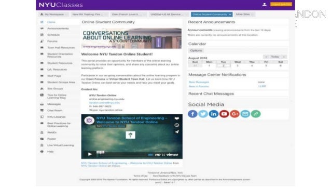Expand the Online Student Community site dropdown

point(212,15)
